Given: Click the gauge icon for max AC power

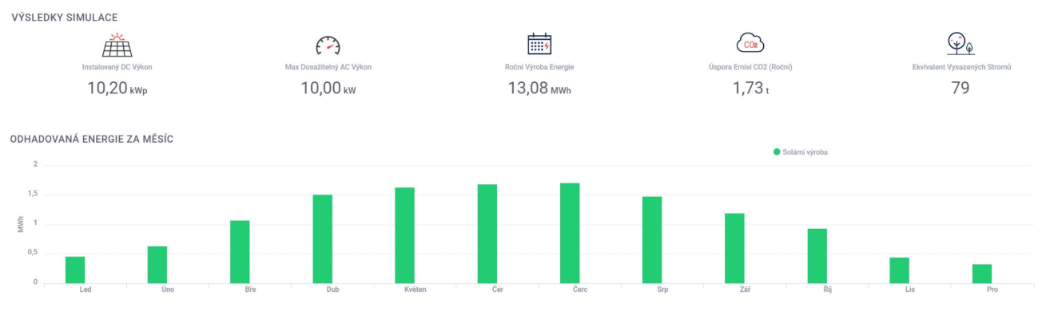Looking at the screenshot, I should (328, 45).
